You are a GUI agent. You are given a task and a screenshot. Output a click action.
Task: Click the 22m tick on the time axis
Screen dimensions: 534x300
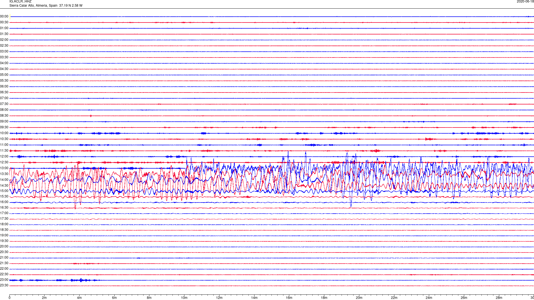394,298
